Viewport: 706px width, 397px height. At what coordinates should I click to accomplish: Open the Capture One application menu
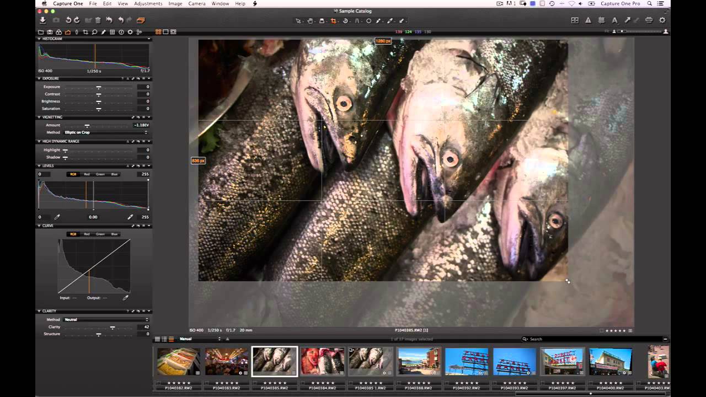pos(68,4)
